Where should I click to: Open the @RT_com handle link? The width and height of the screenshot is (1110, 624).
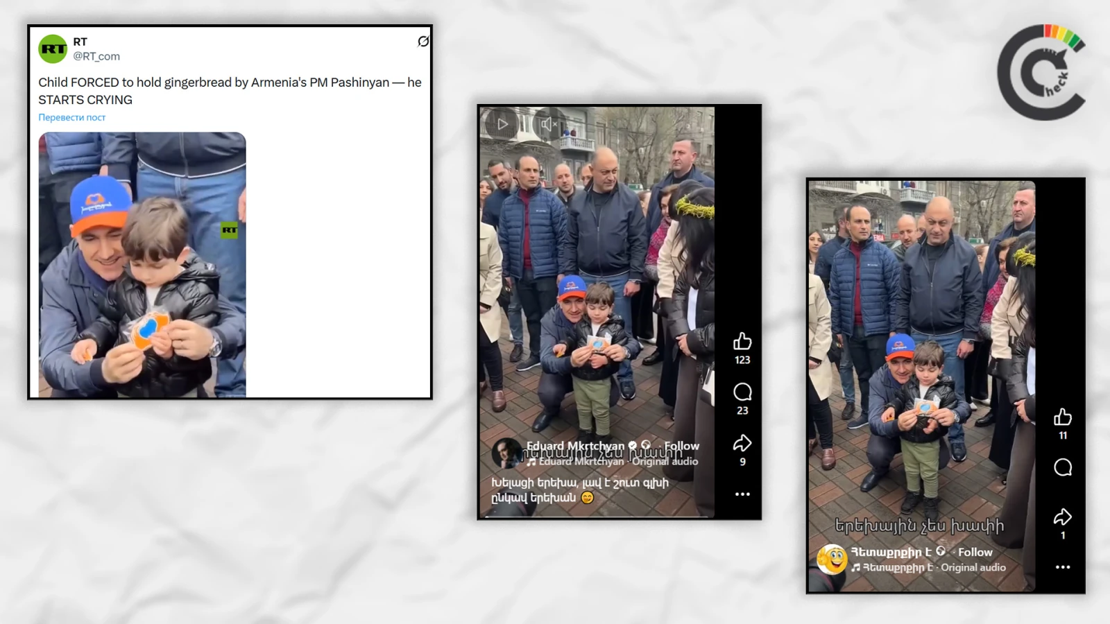(x=96, y=56)
